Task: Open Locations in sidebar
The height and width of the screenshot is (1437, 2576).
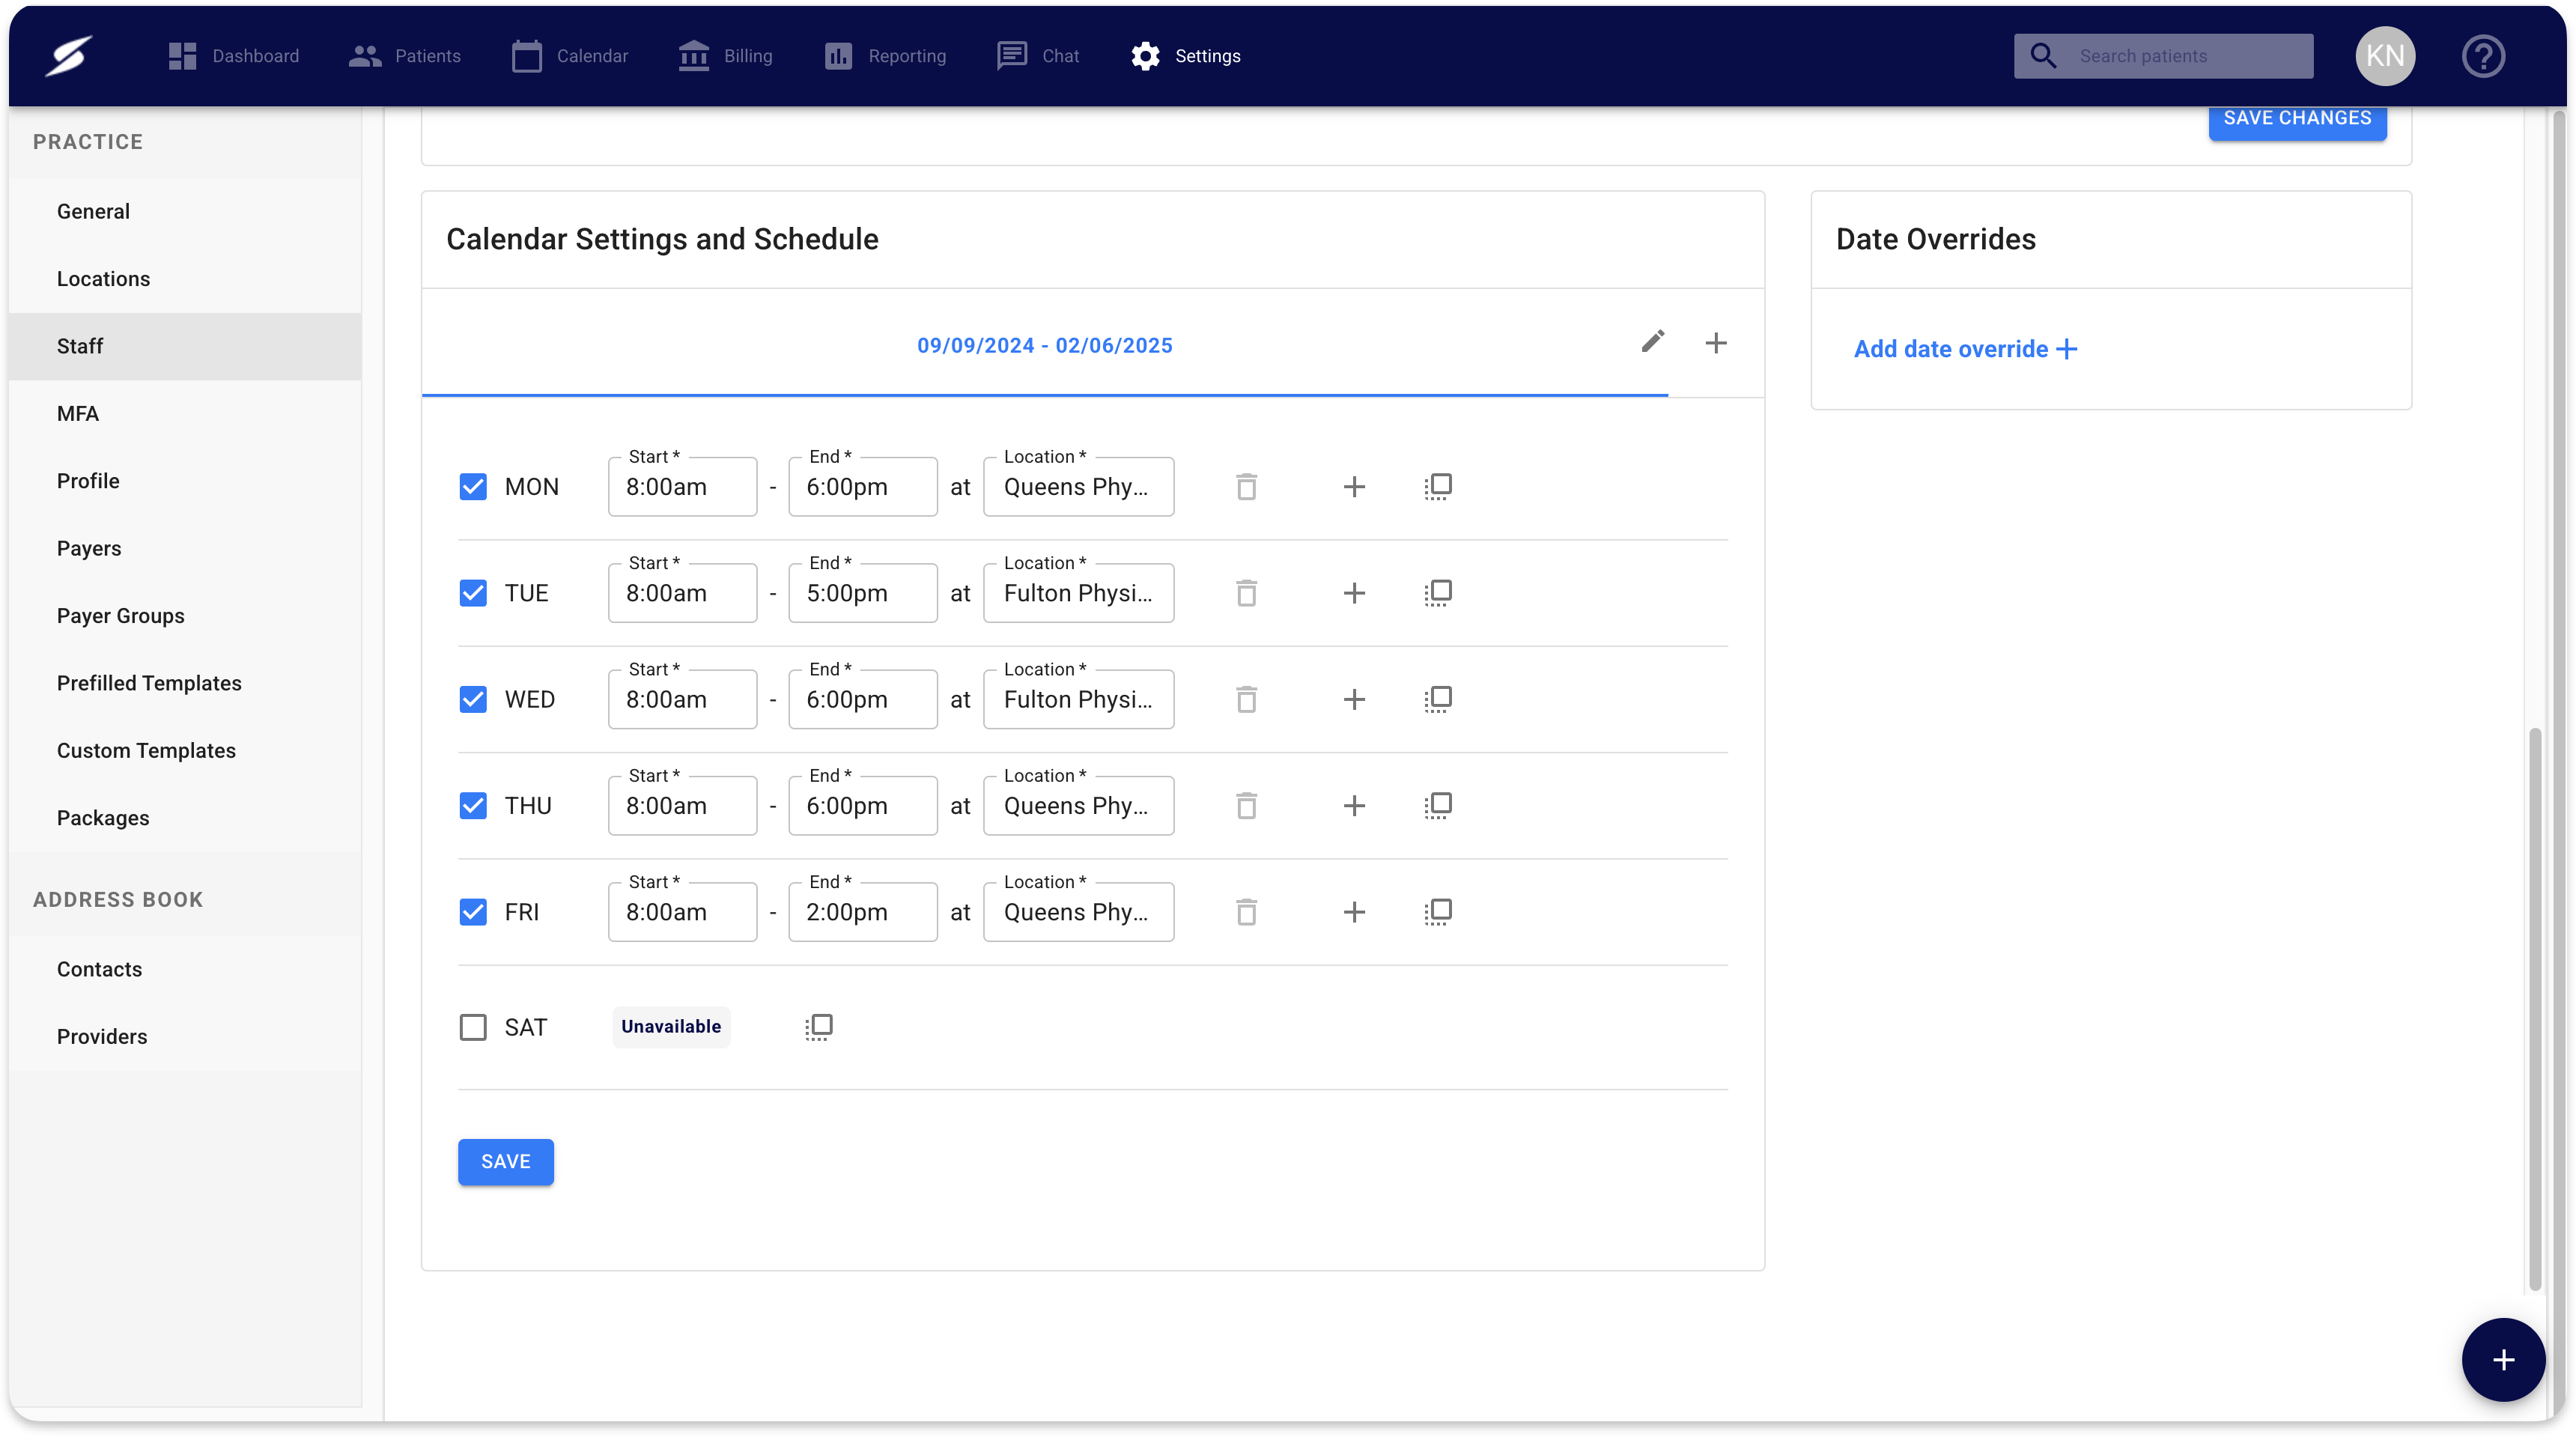Action: 185,279
